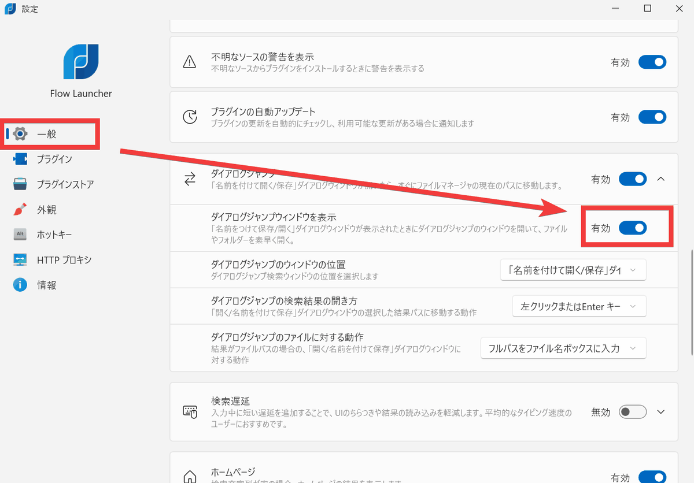This screenshot has width=694, height=483.
Task: Open ダイアログジャンプのファイルに対する動作 dropdown
Action: (563, 348)
